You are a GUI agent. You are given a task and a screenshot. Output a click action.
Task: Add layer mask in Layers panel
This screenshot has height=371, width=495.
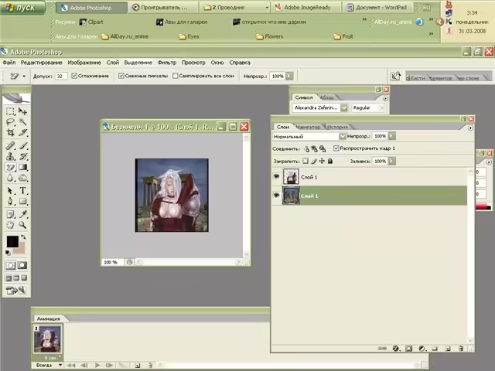pos(409,349)
